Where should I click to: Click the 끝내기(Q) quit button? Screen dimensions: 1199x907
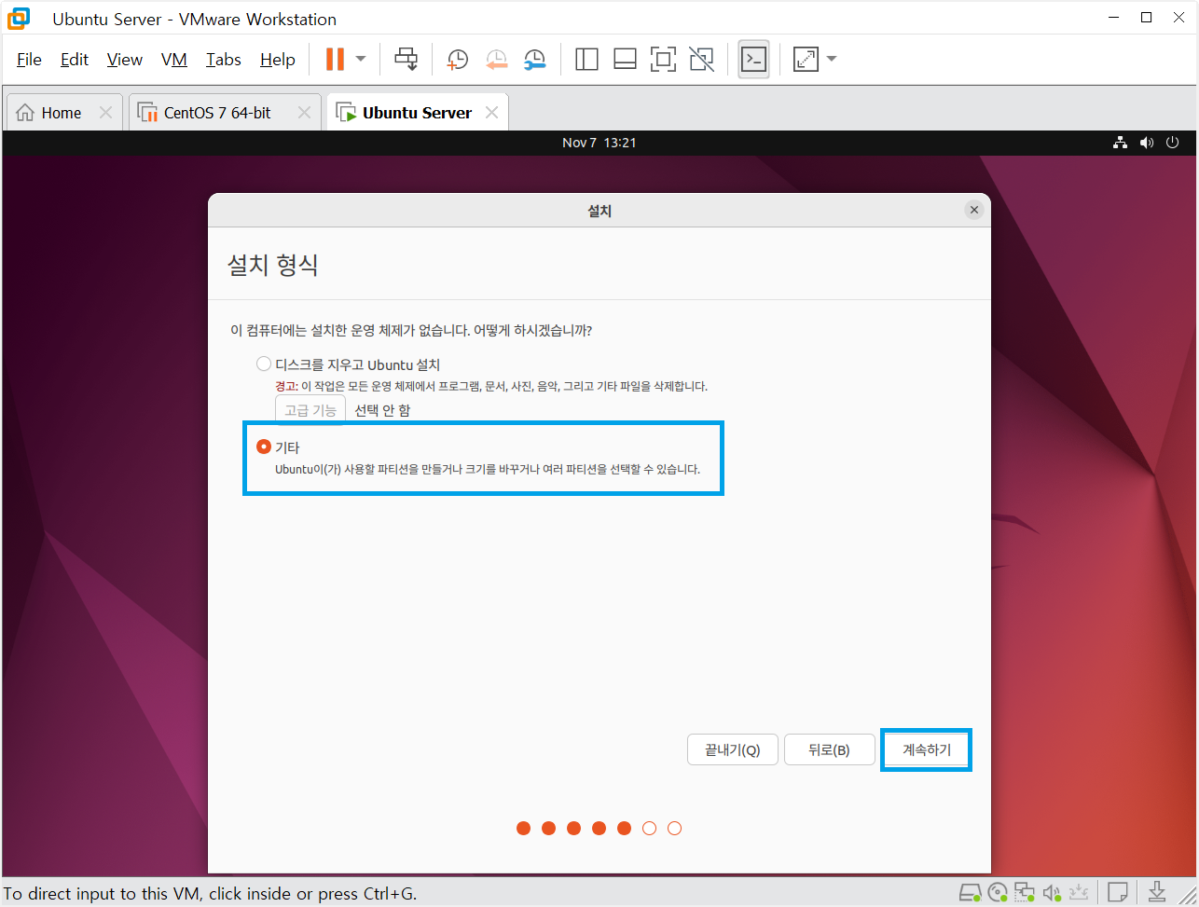point(733,749)
